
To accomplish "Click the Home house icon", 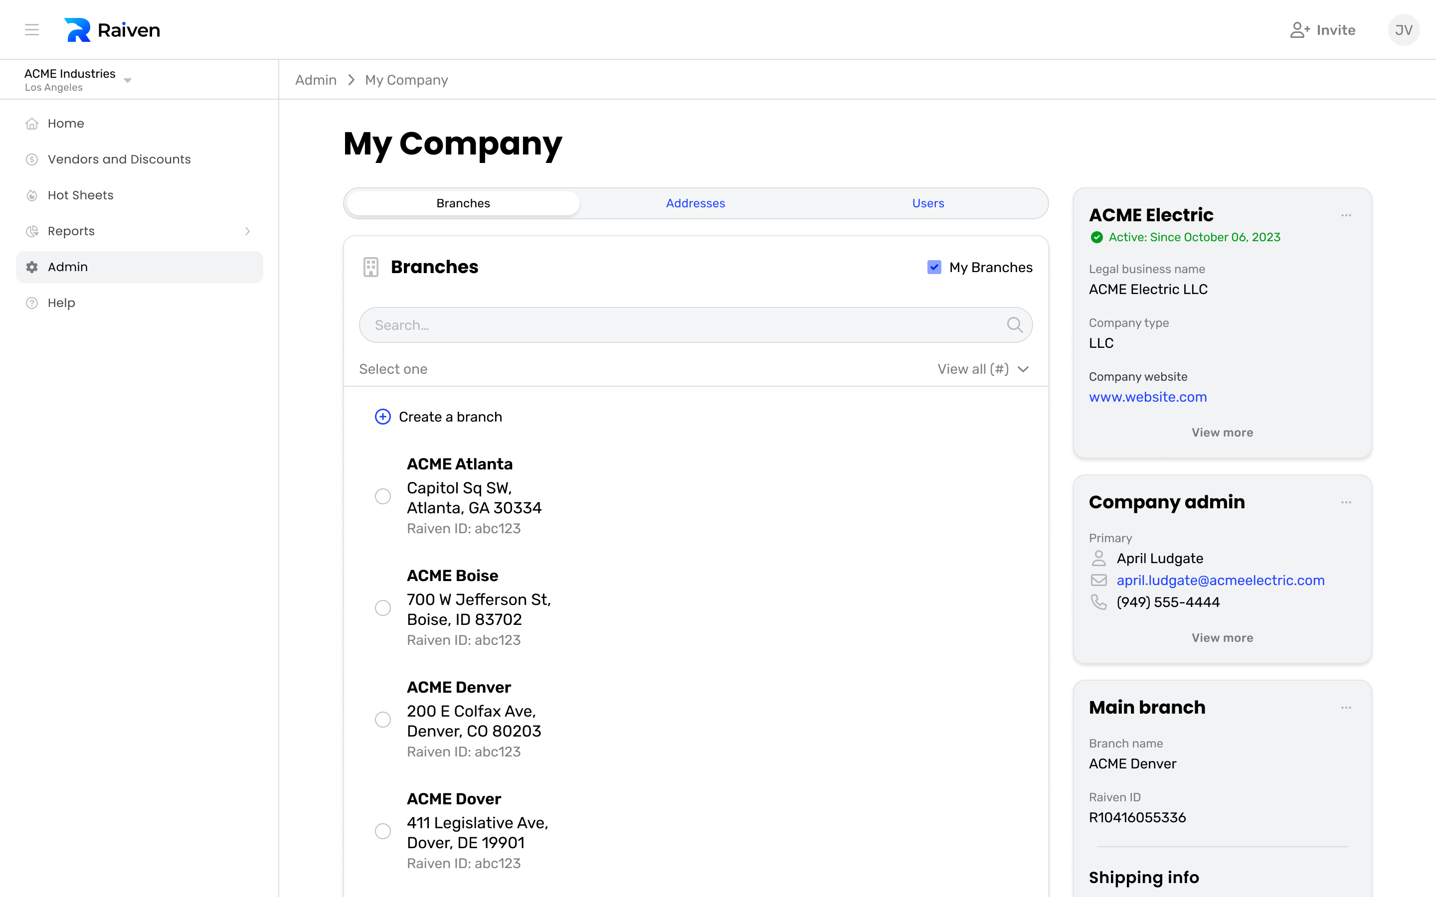I will [32, 124].
